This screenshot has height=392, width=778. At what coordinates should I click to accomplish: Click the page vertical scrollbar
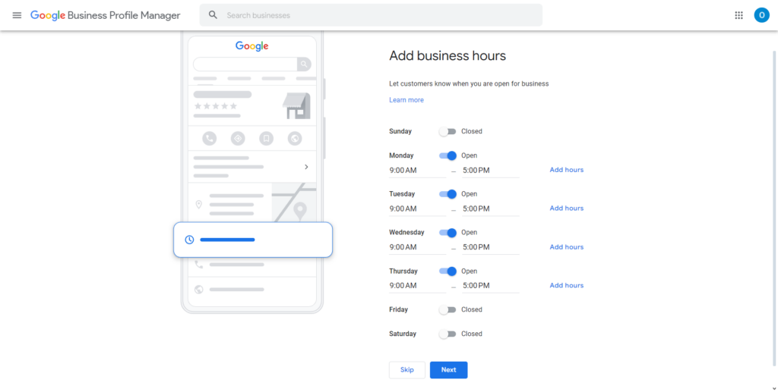click(x=774, y=208)
